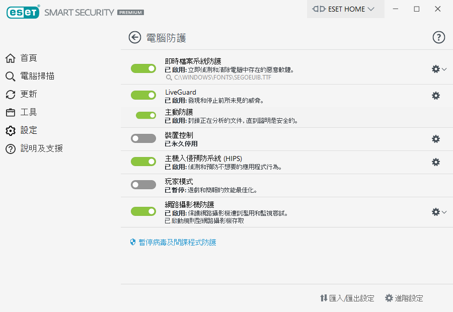Click the back arrow next to 電腦防護
The height and width of the screenshot is (312, 453).
point(134,37)
